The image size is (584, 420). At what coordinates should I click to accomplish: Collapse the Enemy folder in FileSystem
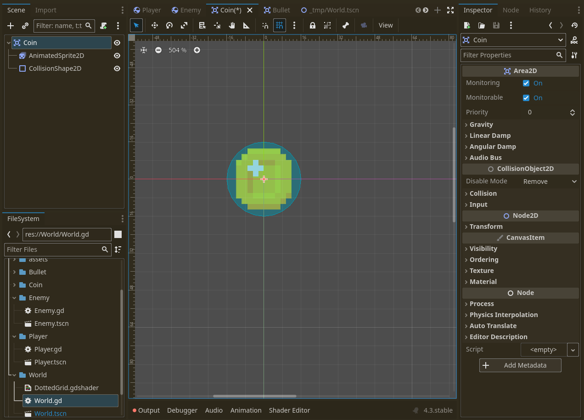pos(15,298)
